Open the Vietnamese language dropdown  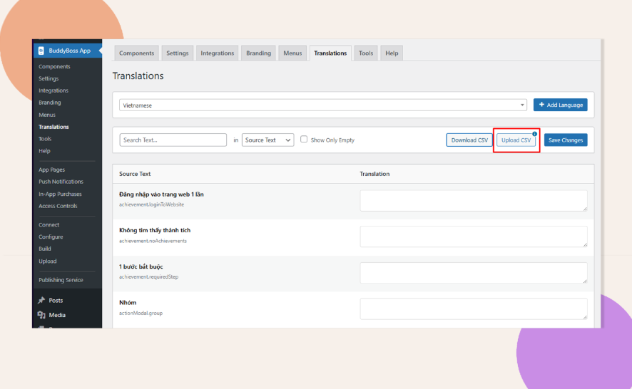click(x=323, y=105)
